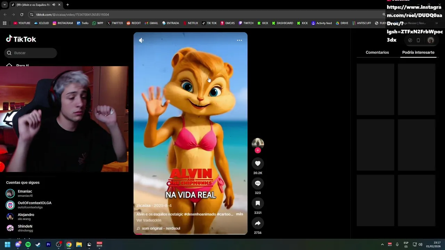Screen dimensions: 445x250
Task: Switch to the Podría interesarte tab
Action: (418, 52)
